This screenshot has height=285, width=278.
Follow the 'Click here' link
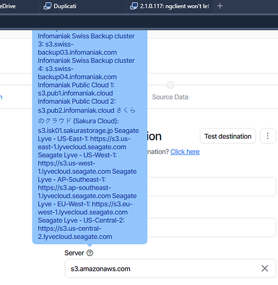pyautogui.click(x=185, y=152)
